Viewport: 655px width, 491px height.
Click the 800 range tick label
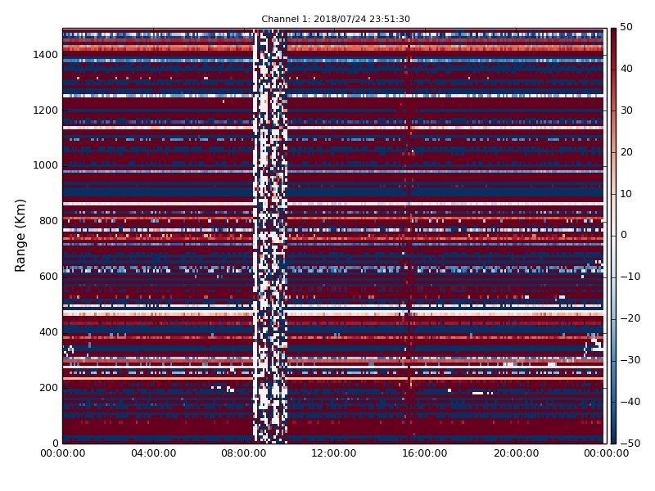pyautogui.click(x=48, y=221)
